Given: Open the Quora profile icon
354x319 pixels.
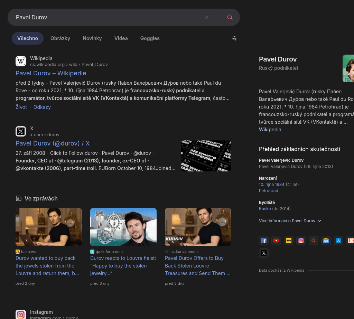Looking at the screenshot, I should click(314, 241).
